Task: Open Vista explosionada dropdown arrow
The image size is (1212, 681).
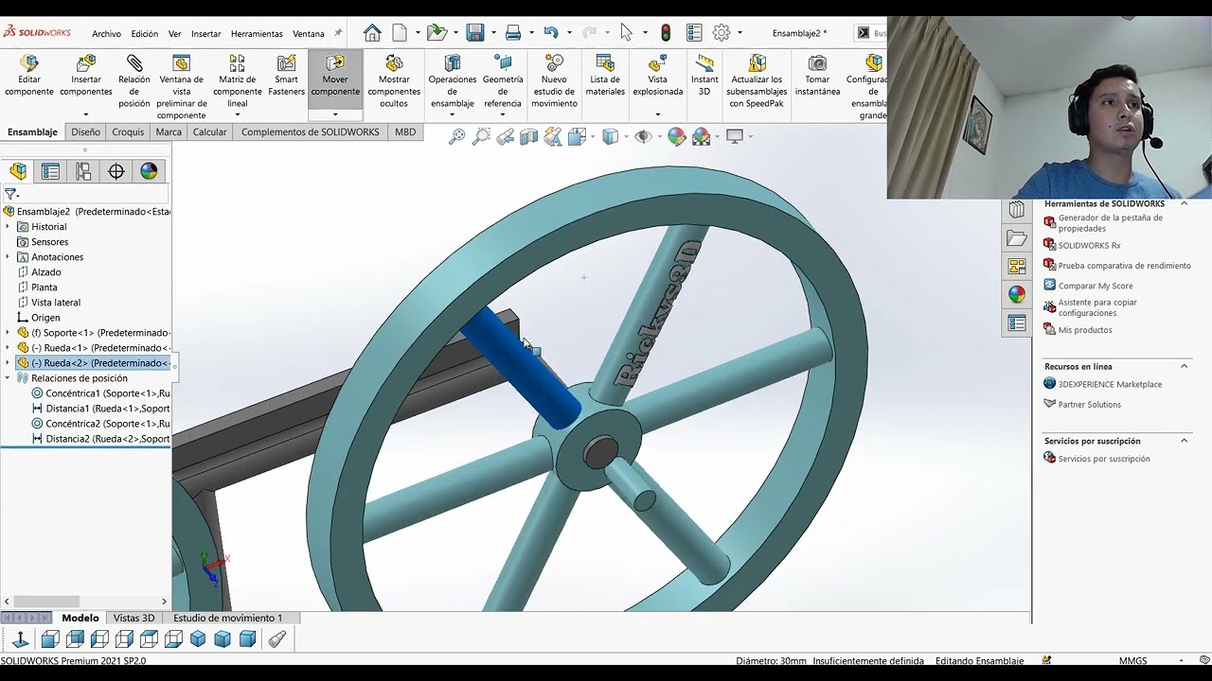Action: pyautogui.click(x=657, y=114)
